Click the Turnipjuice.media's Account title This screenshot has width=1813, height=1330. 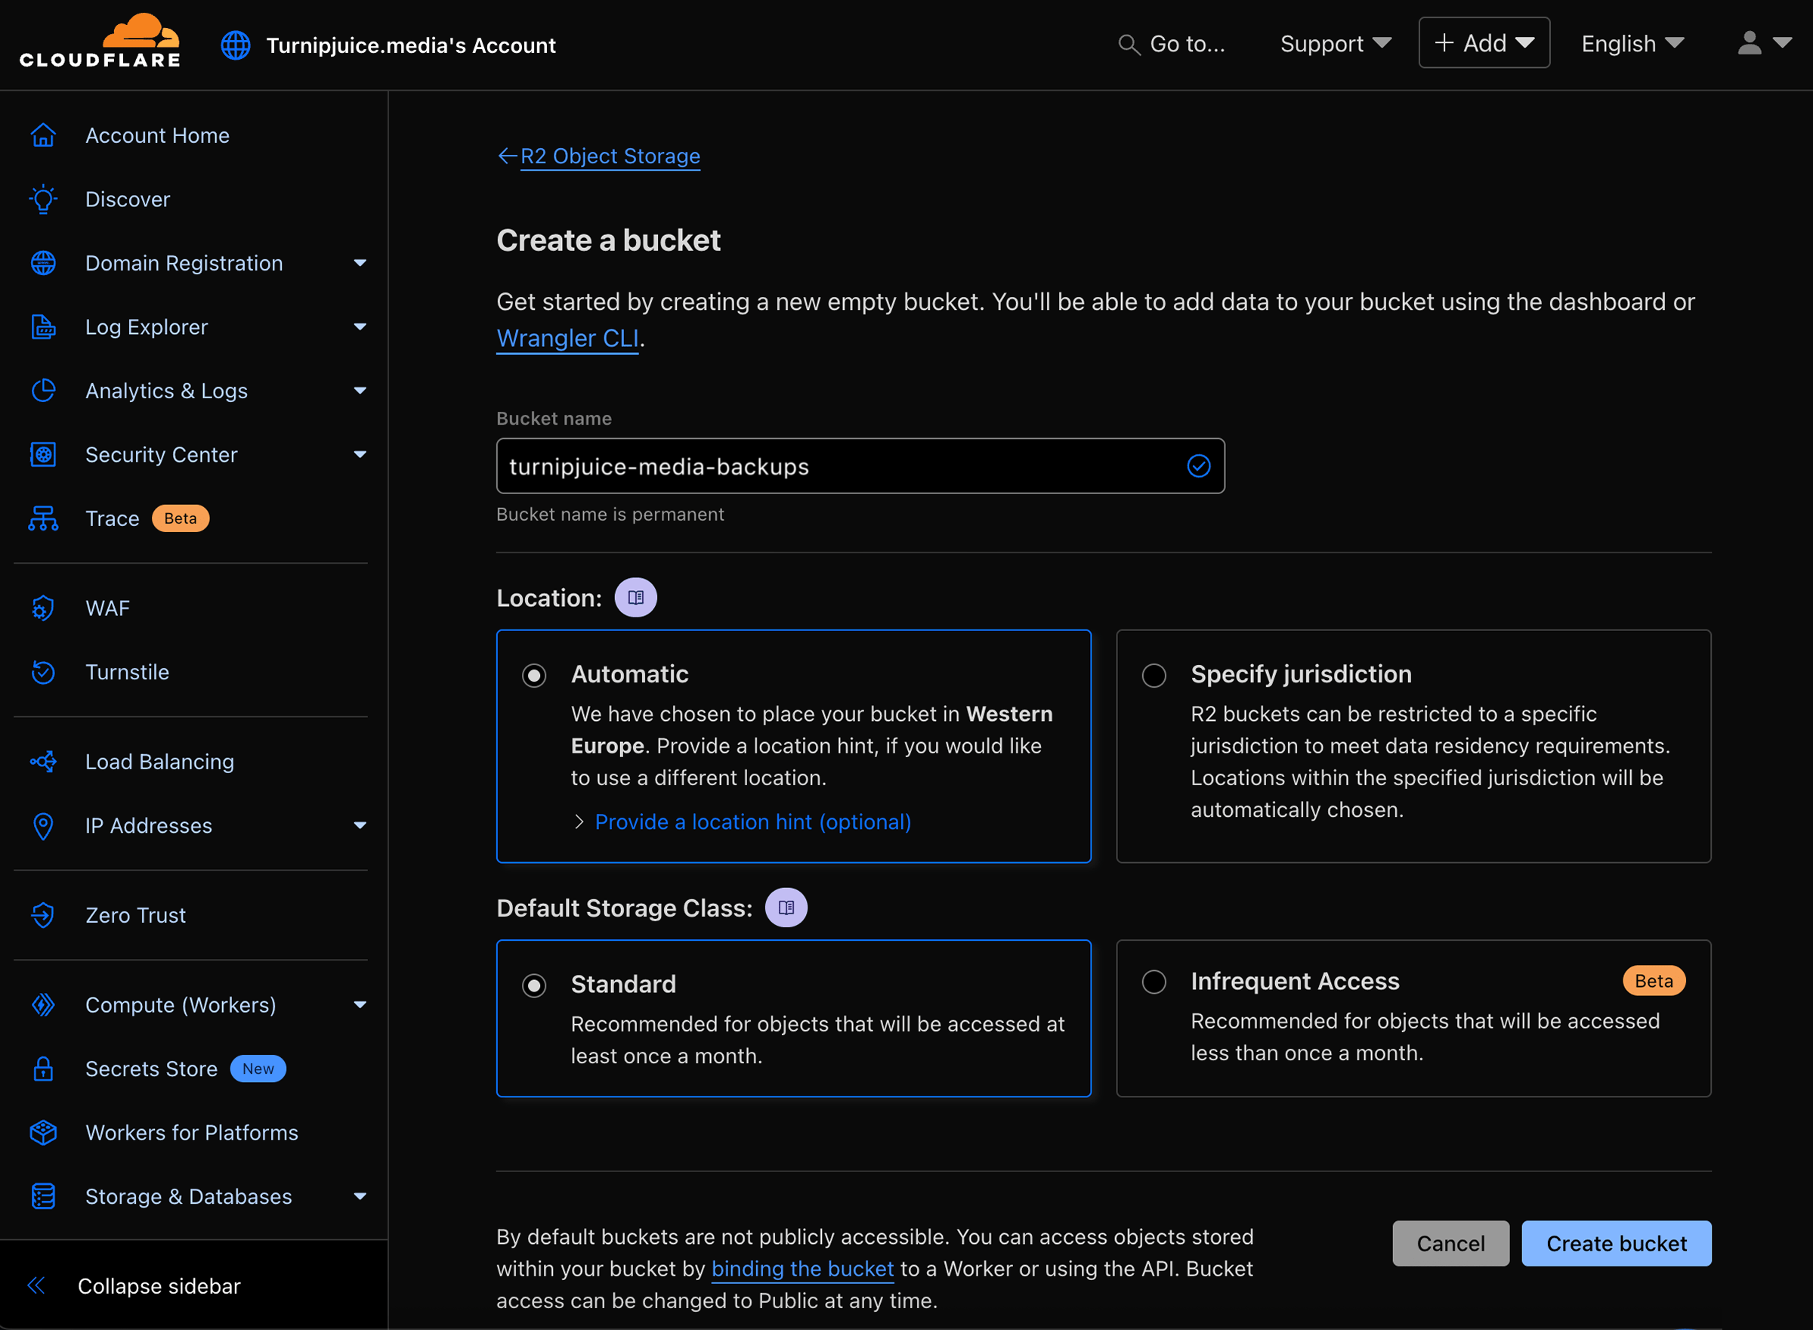point(410,45)
